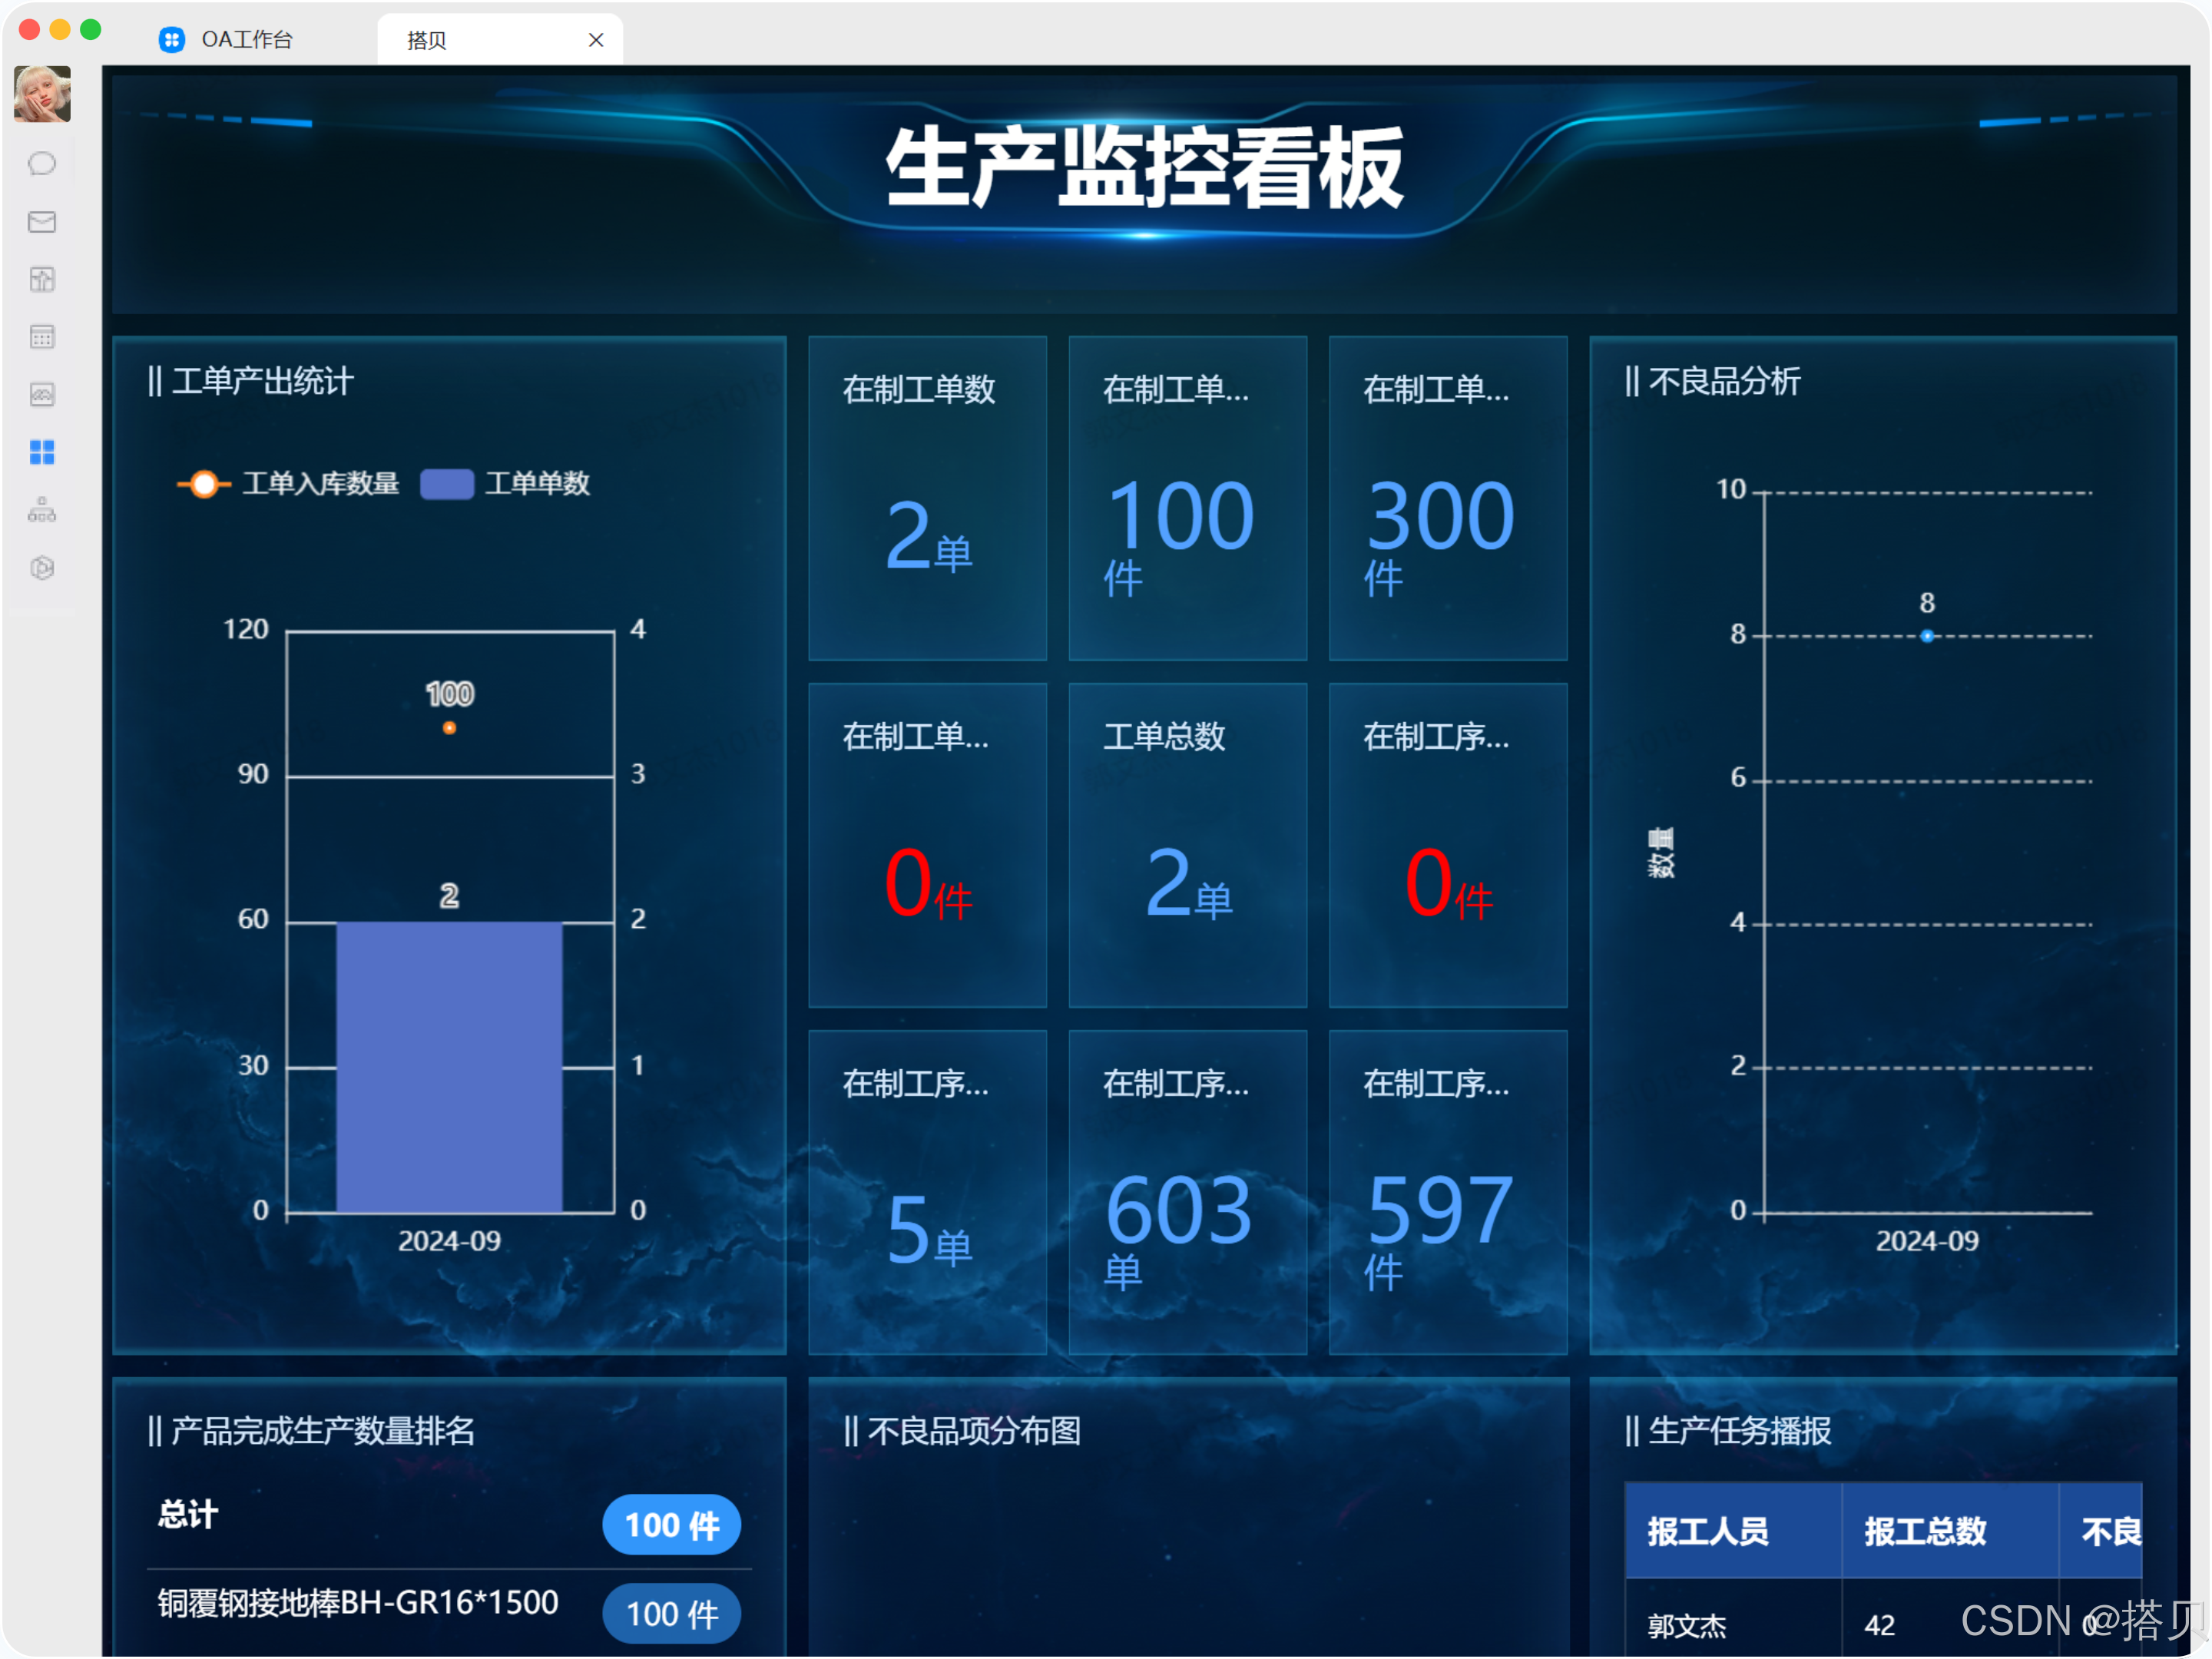Click the hexagon play icon in sidebar
Viewport: 2212px width, 1659px height.
[x=42, y=568]
